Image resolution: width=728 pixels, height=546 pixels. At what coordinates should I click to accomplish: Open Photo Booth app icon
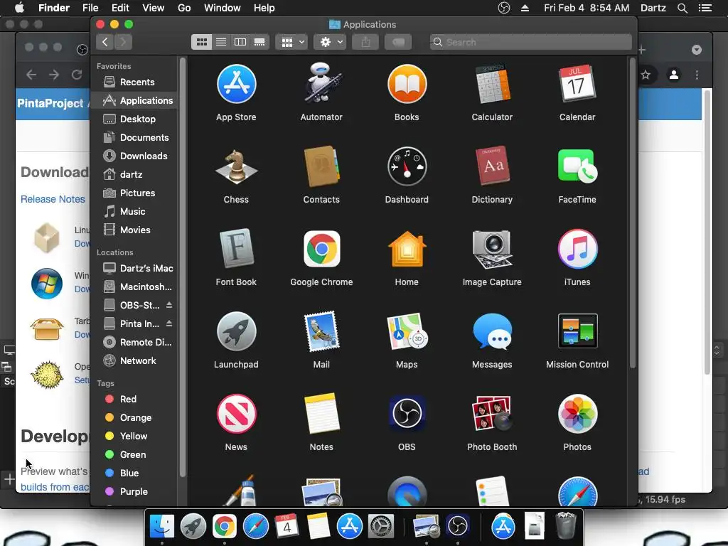tap(492, 414)
